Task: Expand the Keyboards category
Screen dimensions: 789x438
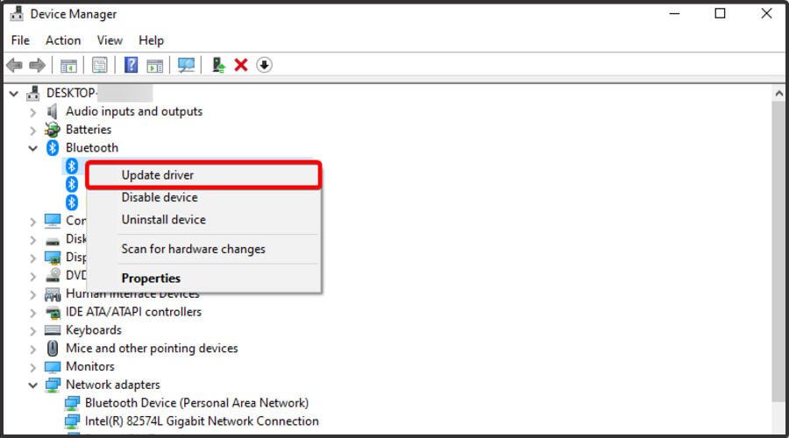Action: (x=33, y=331)
